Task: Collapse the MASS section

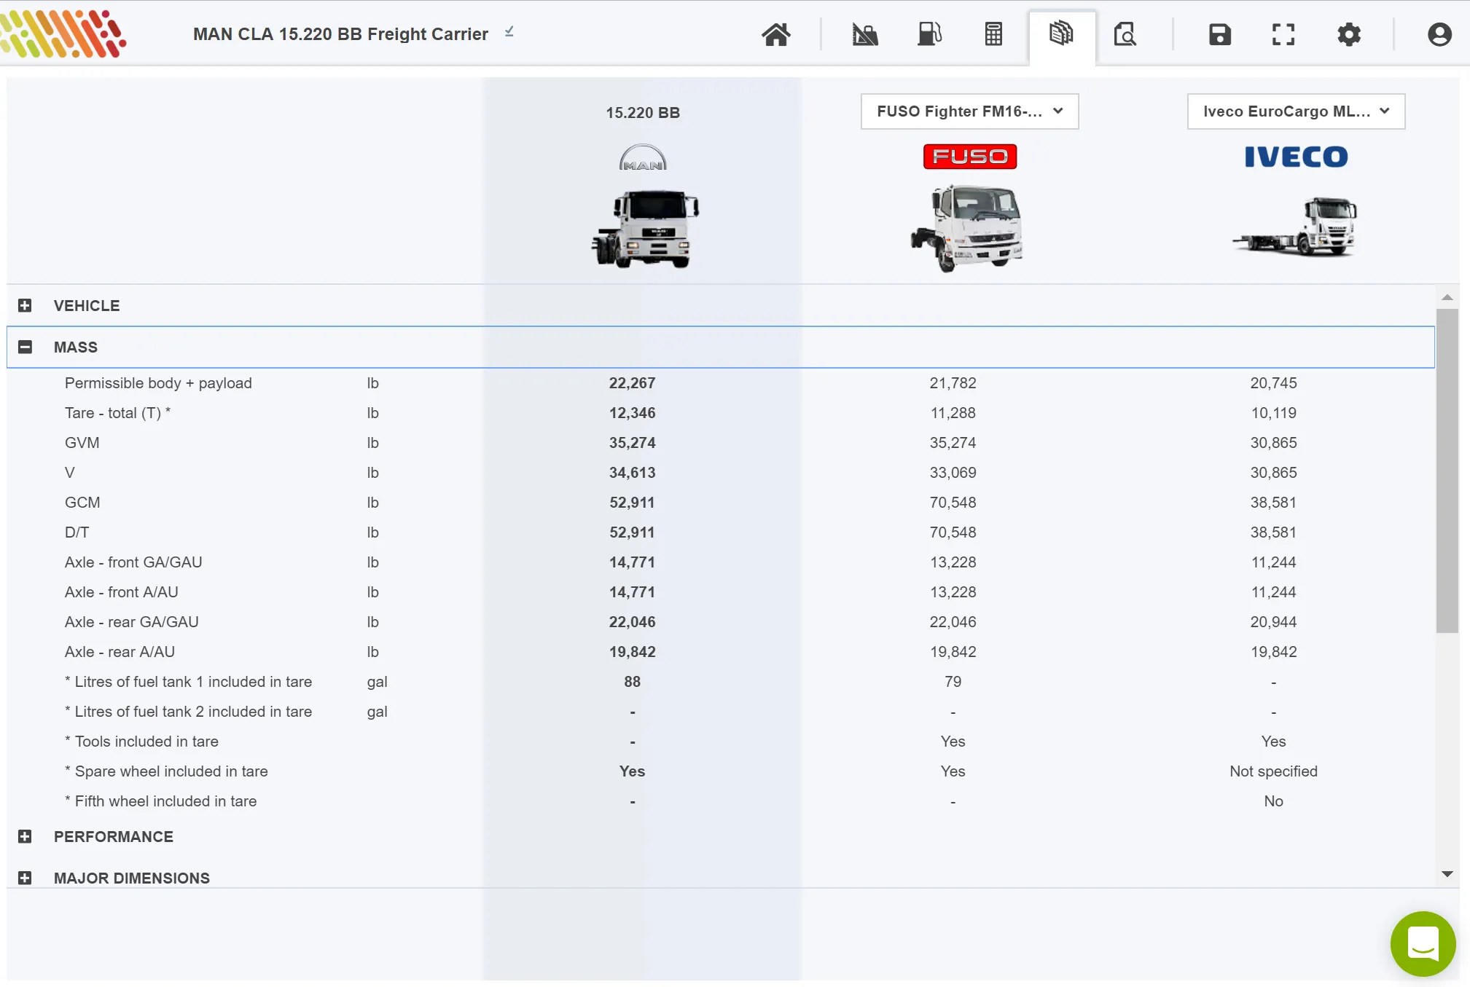Action: [x=26, y=347]
